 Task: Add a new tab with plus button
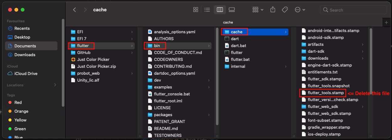386,22
